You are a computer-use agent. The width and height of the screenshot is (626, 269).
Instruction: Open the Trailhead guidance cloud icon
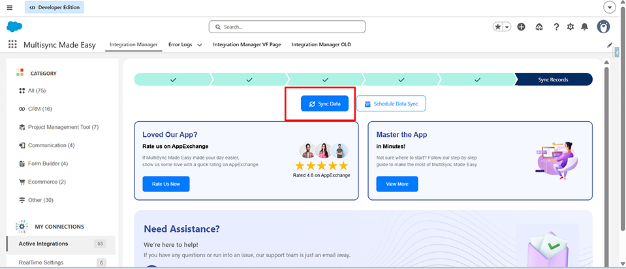(x=539, y=27)
